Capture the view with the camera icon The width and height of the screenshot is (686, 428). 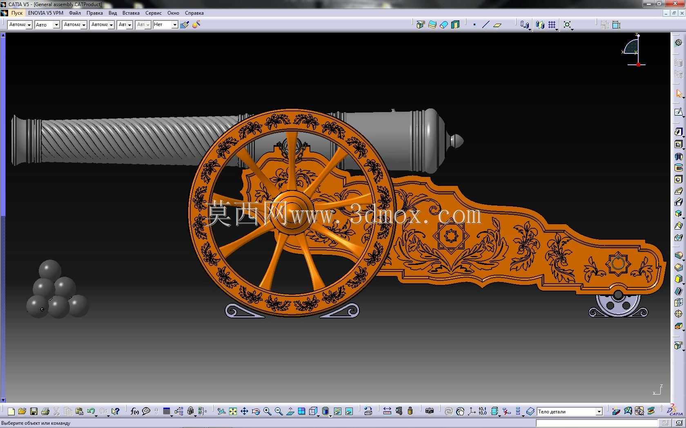(429, 411)
